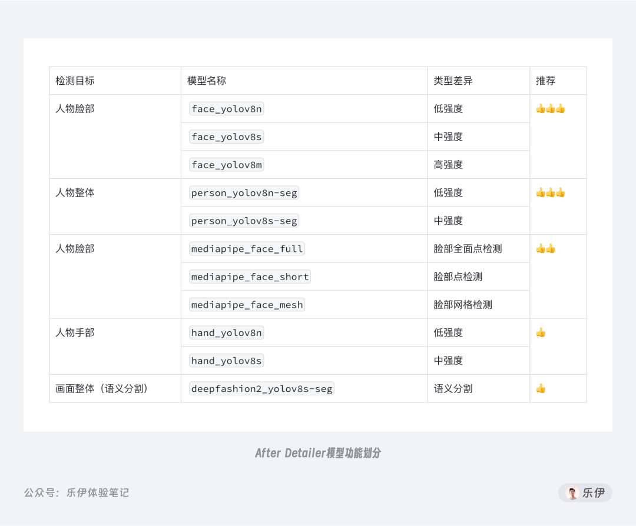Click 公众号：乐伊体验笔记 footer text
Image resolution: width=636 pixels, height=526 pixels.
77,492
